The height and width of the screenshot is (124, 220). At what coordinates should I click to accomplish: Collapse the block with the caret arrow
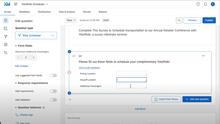(x=70, y=99)
